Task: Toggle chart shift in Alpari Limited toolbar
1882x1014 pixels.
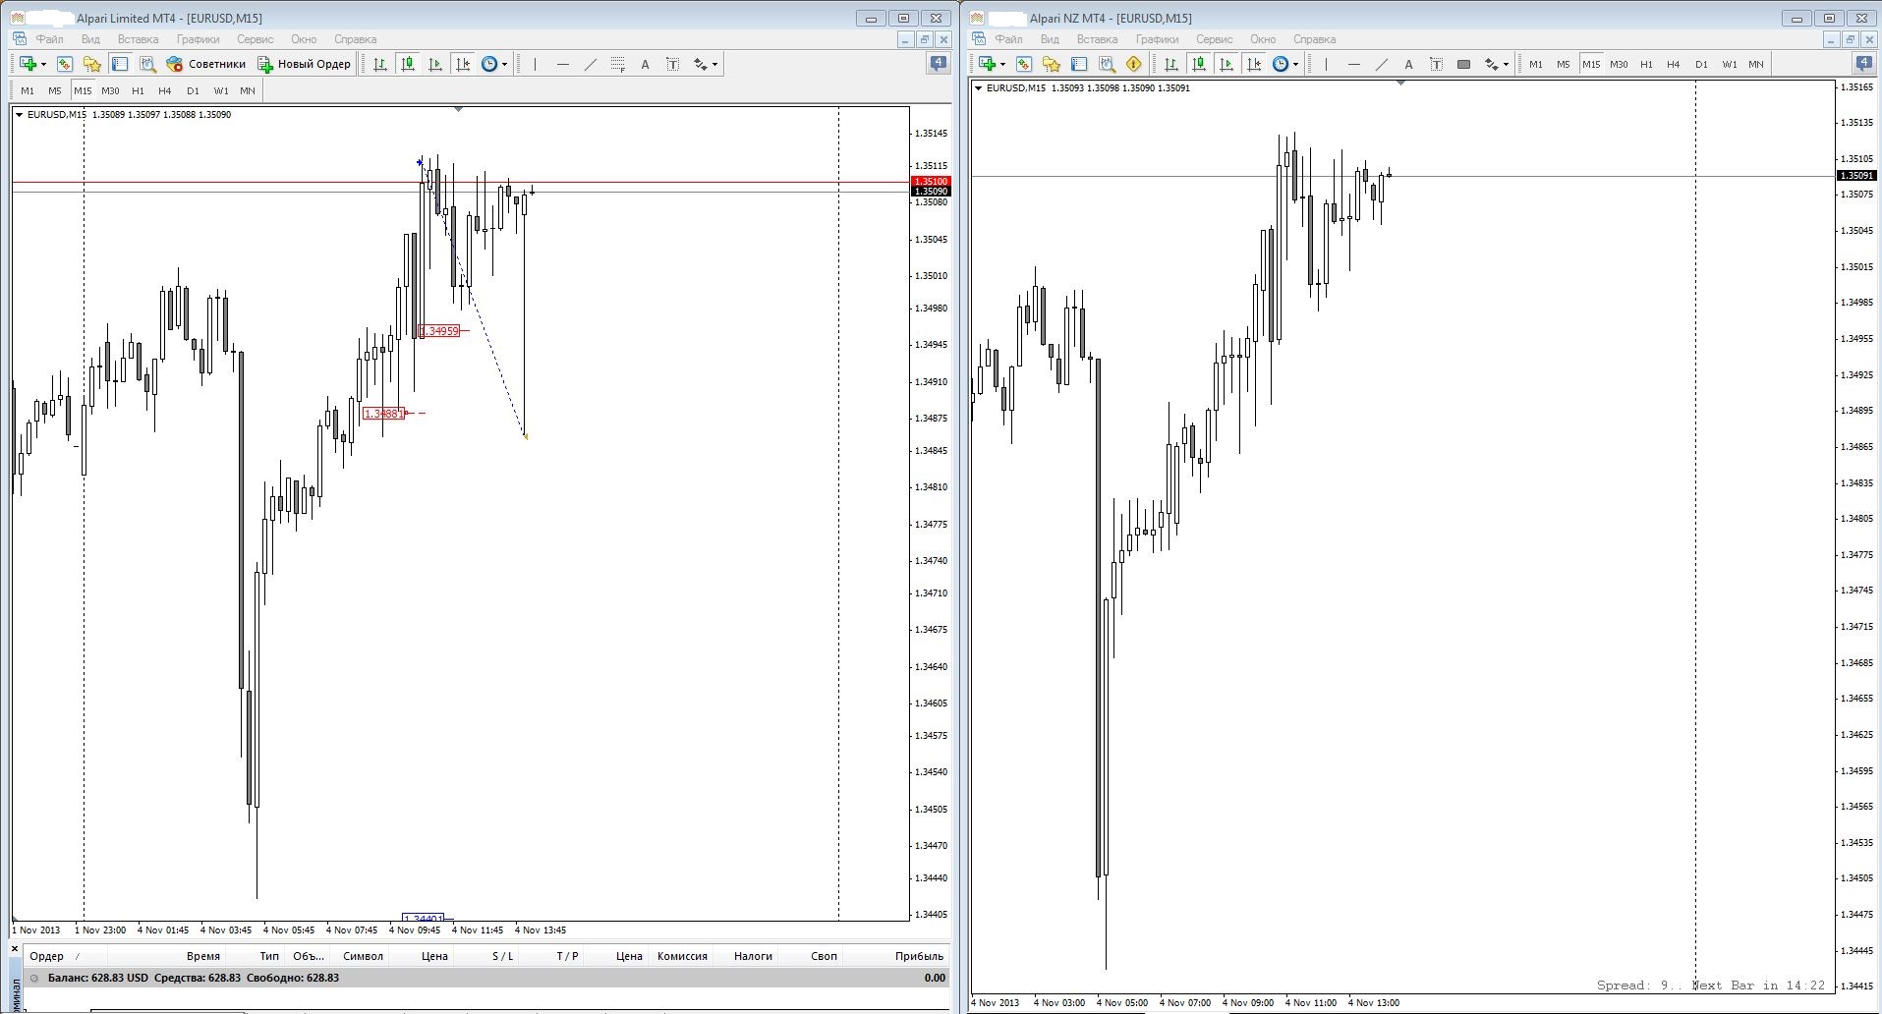Action: (x=463, y=64)
